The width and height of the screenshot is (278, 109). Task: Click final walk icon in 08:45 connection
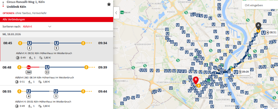pyautogui.click(x=83, y=43)
